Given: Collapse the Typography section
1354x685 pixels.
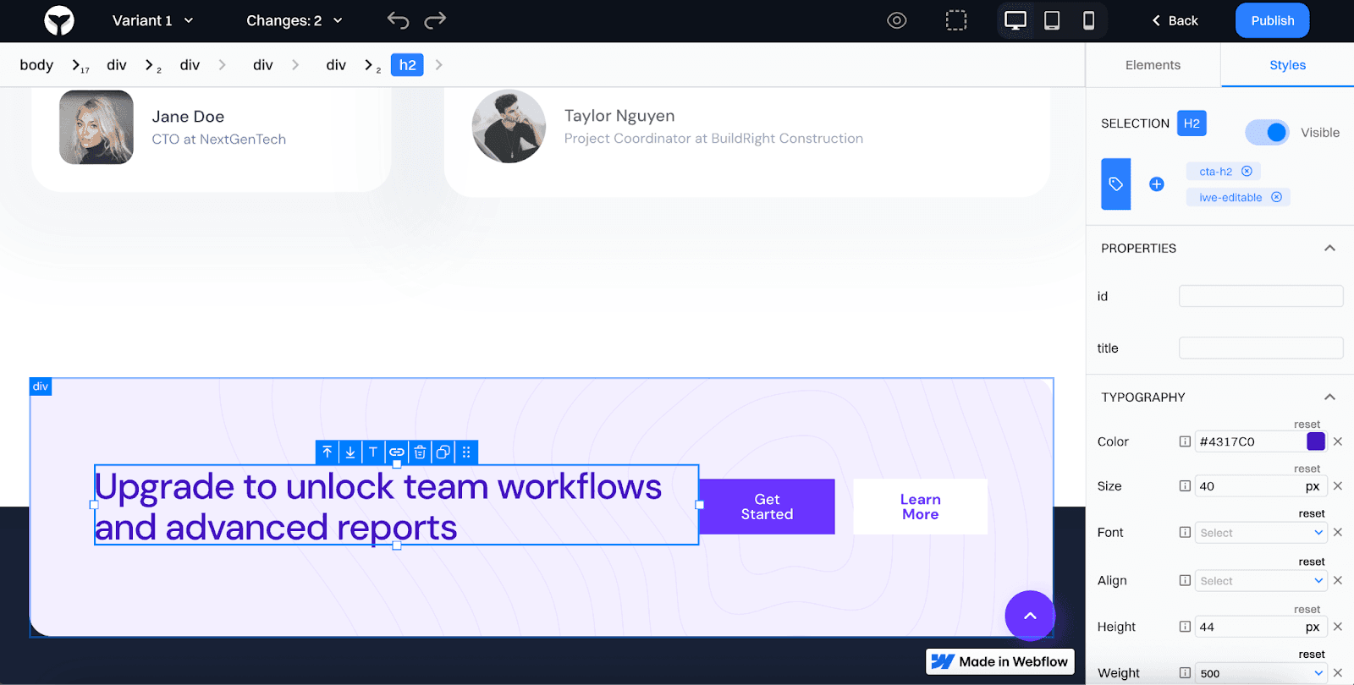Looking at the screenshot, I should [x=1329, y=397].
